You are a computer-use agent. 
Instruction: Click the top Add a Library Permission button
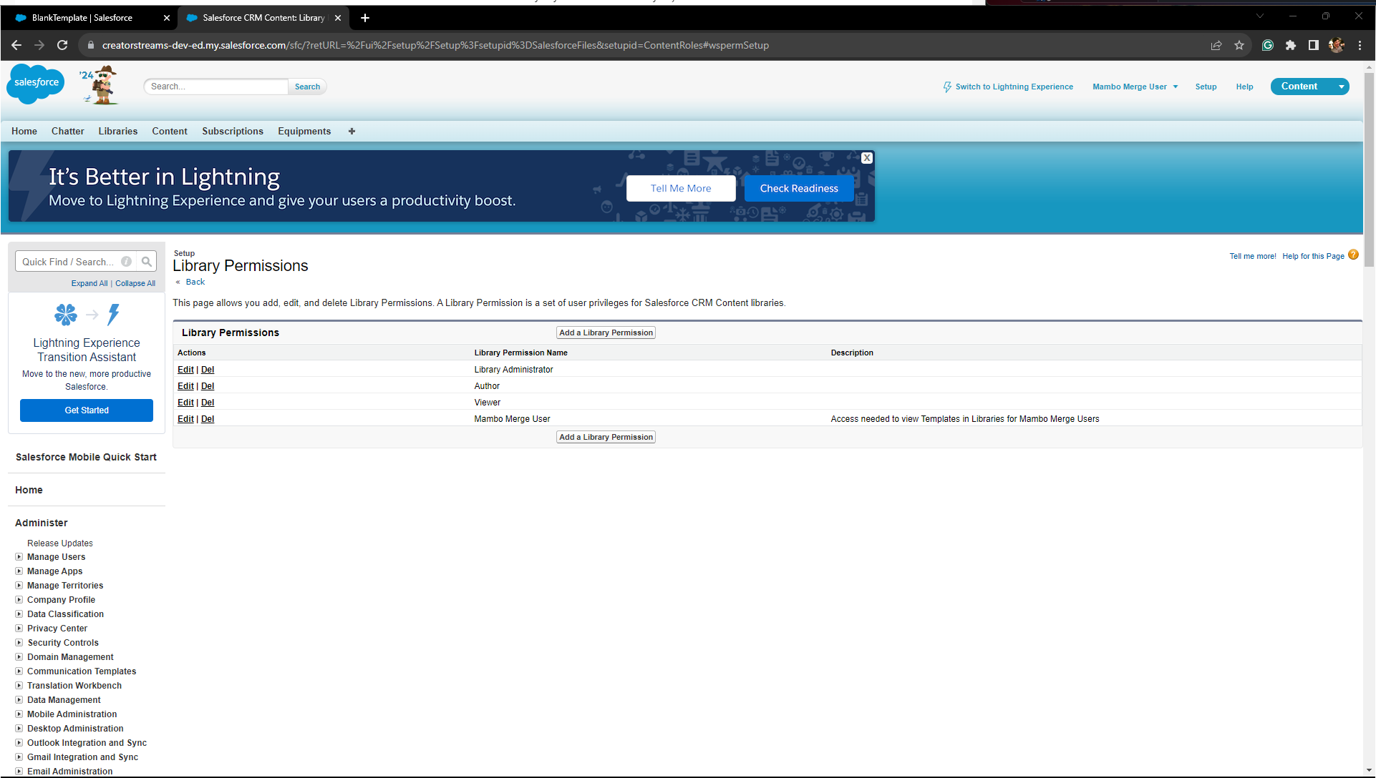pyautogui.click(x=606, y=333)
